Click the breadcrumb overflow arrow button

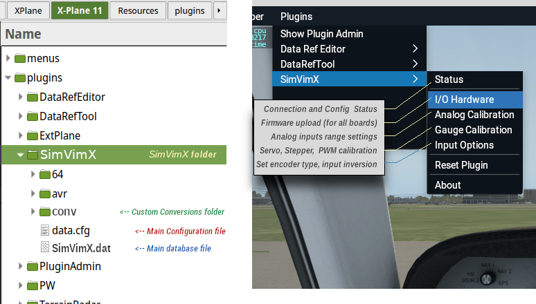pos(219,10)
